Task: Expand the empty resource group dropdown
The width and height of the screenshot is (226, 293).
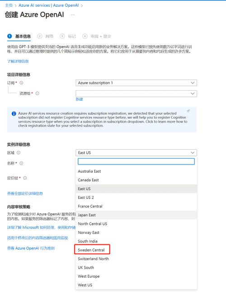Action: (136, 93)
